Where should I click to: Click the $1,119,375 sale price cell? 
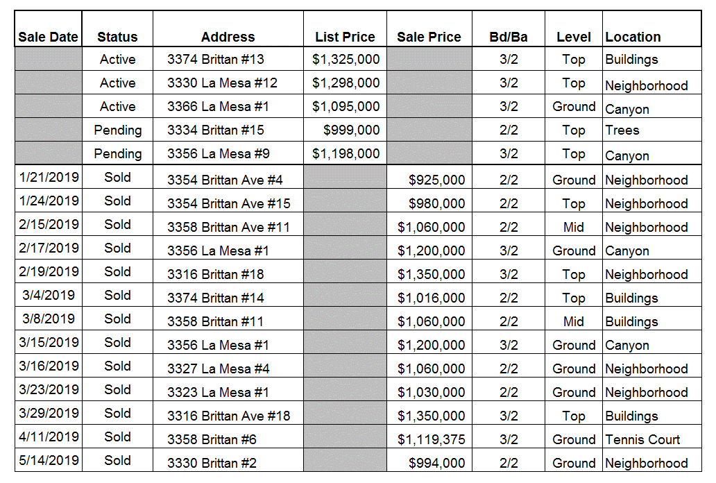coord(431,440)
